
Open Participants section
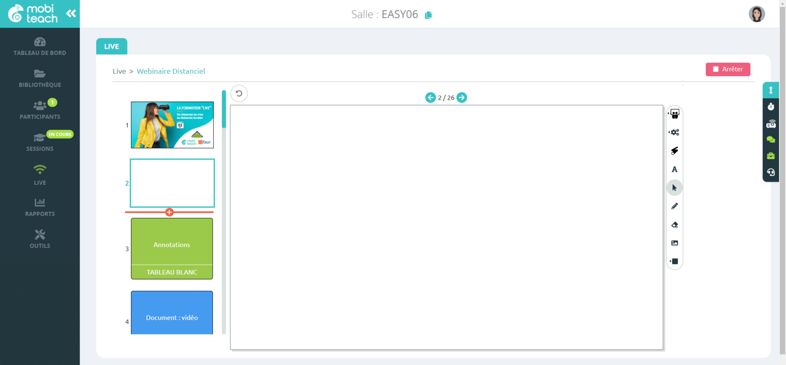40,110
